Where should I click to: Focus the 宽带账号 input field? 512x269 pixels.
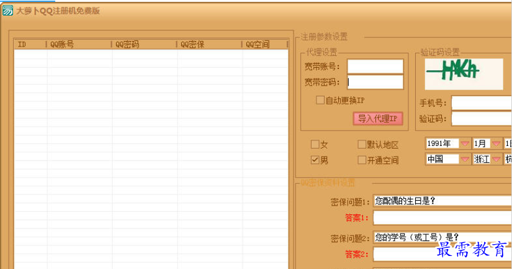(x=375, y=66)
